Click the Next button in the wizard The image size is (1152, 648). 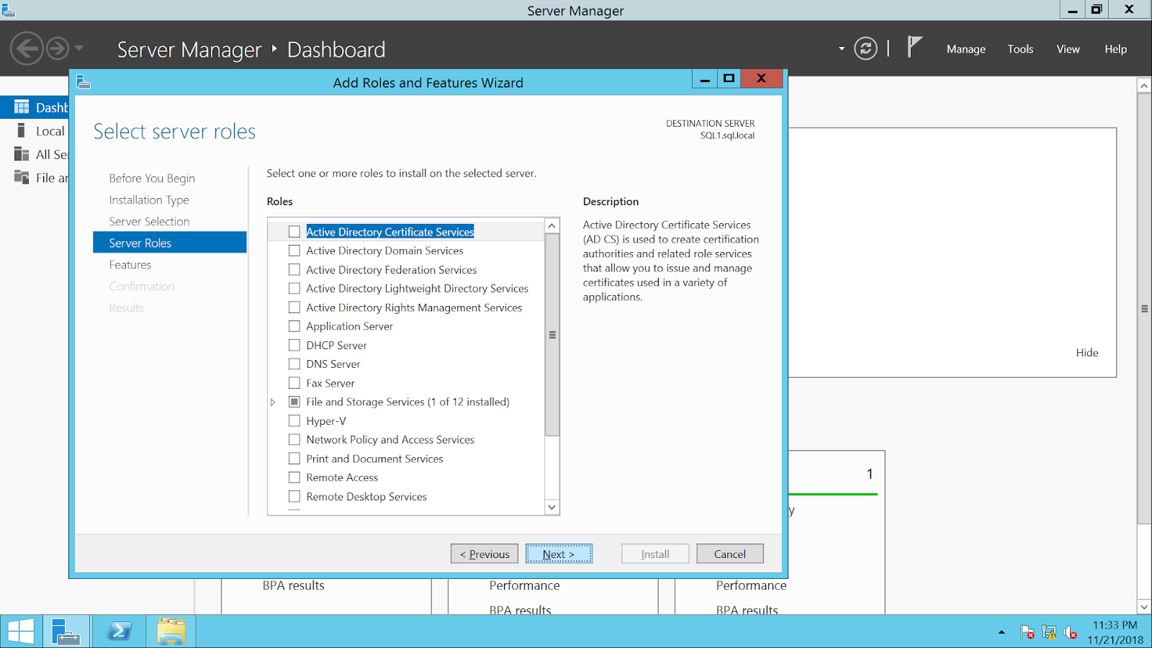pyautogui.click(x=559, y=553)
